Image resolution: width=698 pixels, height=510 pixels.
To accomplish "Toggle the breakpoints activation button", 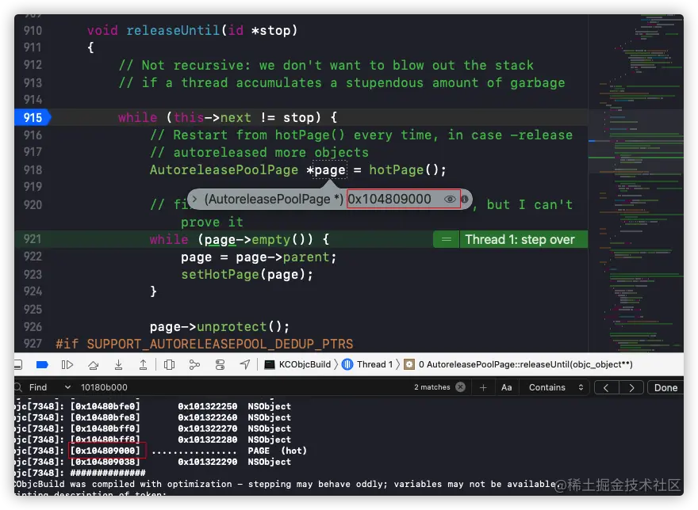I will 42,365.
